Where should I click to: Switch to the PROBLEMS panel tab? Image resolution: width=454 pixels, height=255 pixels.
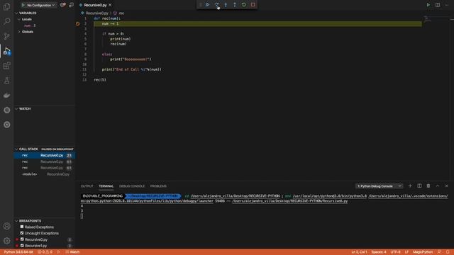pos(158,186)
